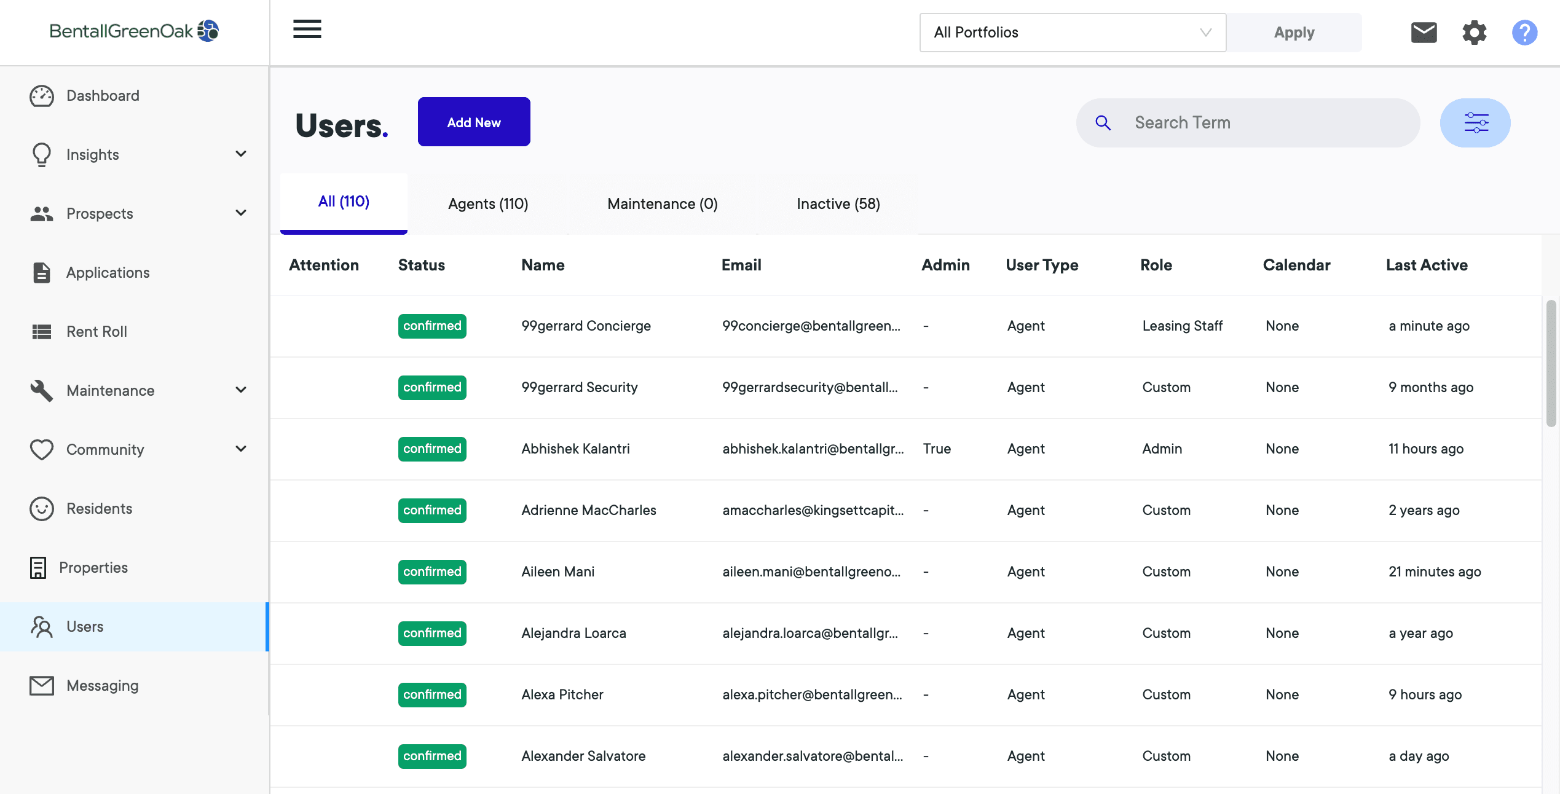Focus the Search Term input field

(x=1248, y=122)
